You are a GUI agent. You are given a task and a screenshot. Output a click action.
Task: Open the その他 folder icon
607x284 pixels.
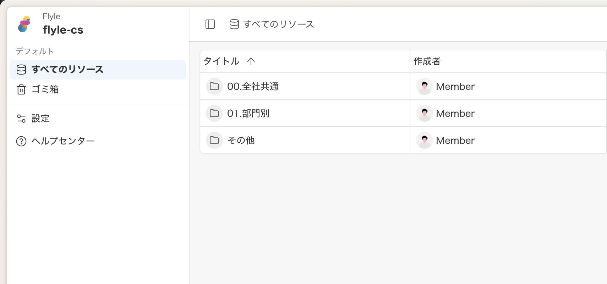[214, 140]
